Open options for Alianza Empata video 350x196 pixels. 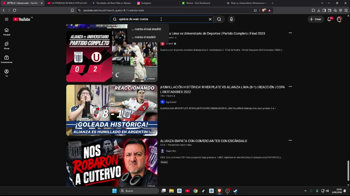290,140
